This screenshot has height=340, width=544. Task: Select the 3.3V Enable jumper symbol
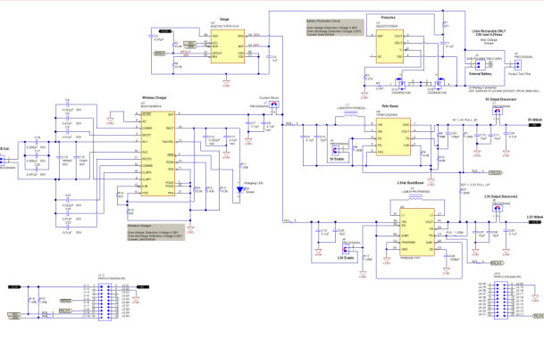[345, 249]
